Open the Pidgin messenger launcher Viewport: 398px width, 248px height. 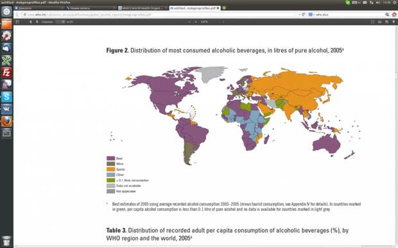coord(6,85)
